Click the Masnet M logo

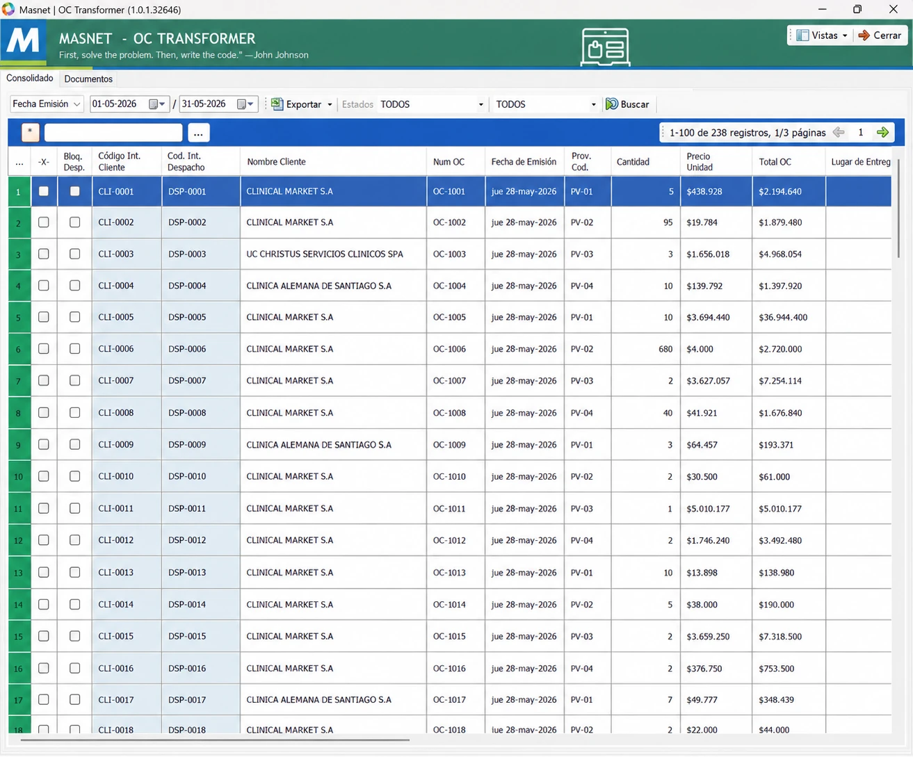coord(24,42)
